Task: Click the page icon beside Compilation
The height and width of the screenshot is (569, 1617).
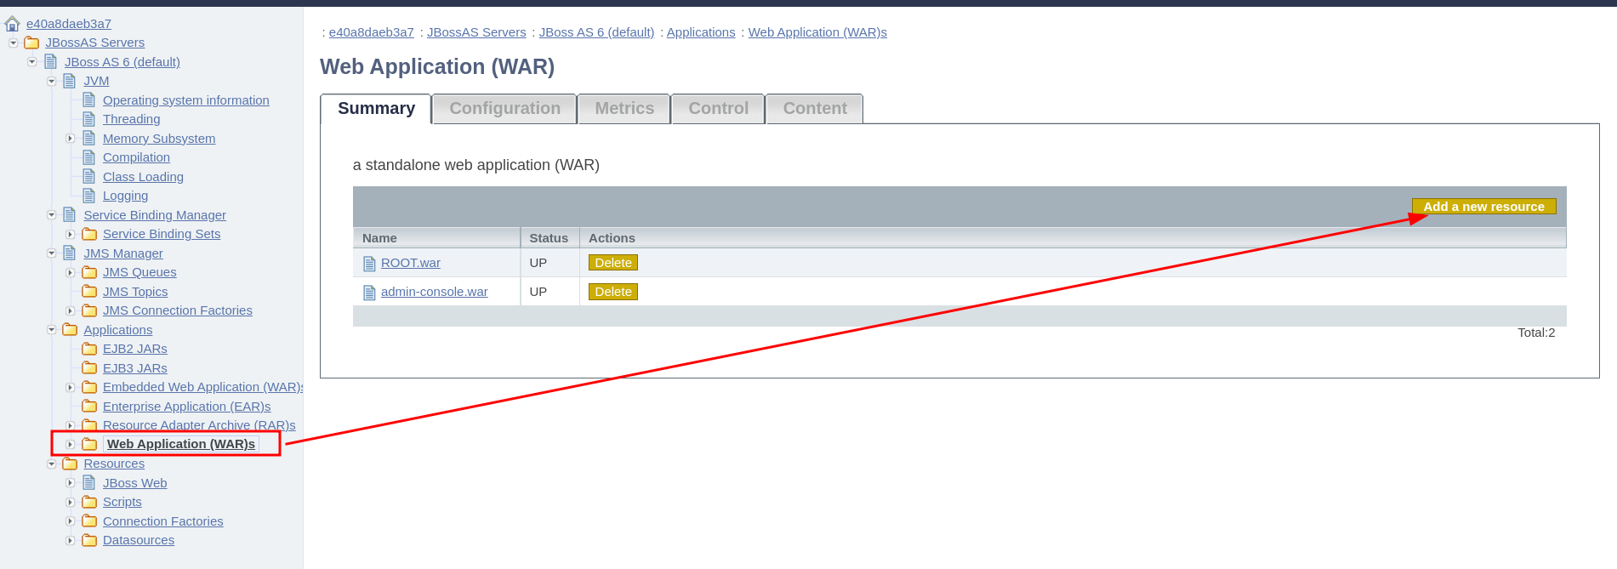Action: (x=88, y=157)
